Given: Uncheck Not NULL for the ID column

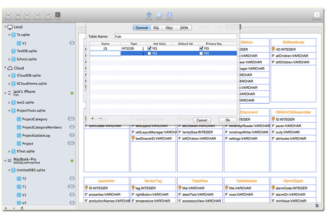Looking at the screenshot, I should pyautogui.click(x=149, y=48).
